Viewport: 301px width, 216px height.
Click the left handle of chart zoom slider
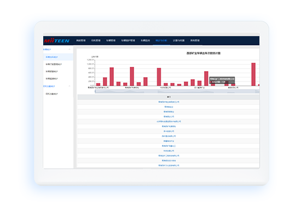click(x=95, y=91)
